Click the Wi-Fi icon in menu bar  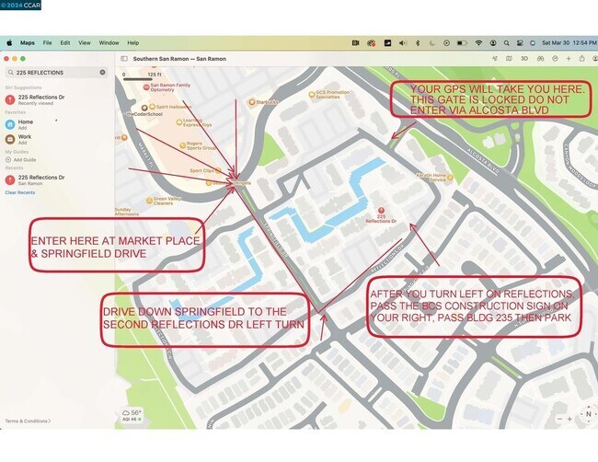tap(478, 43)
